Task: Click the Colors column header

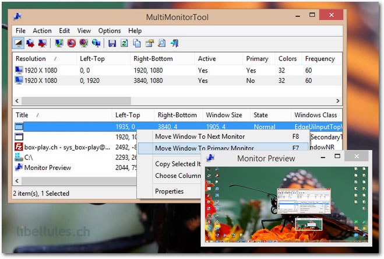Action: 288,58
